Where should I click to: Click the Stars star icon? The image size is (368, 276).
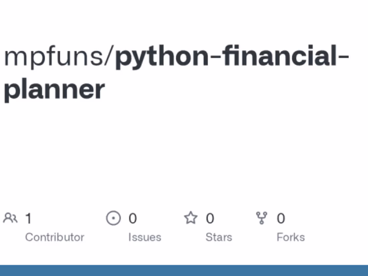191,218
